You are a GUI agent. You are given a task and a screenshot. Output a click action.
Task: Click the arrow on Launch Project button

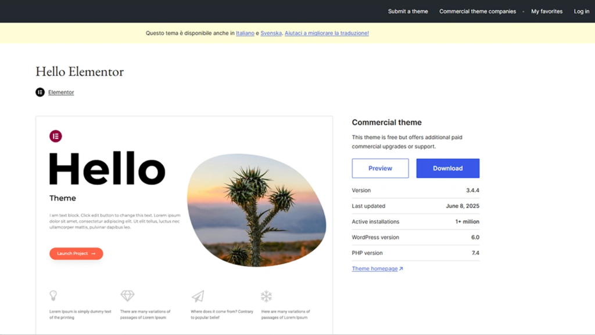[x=94, y=254]
